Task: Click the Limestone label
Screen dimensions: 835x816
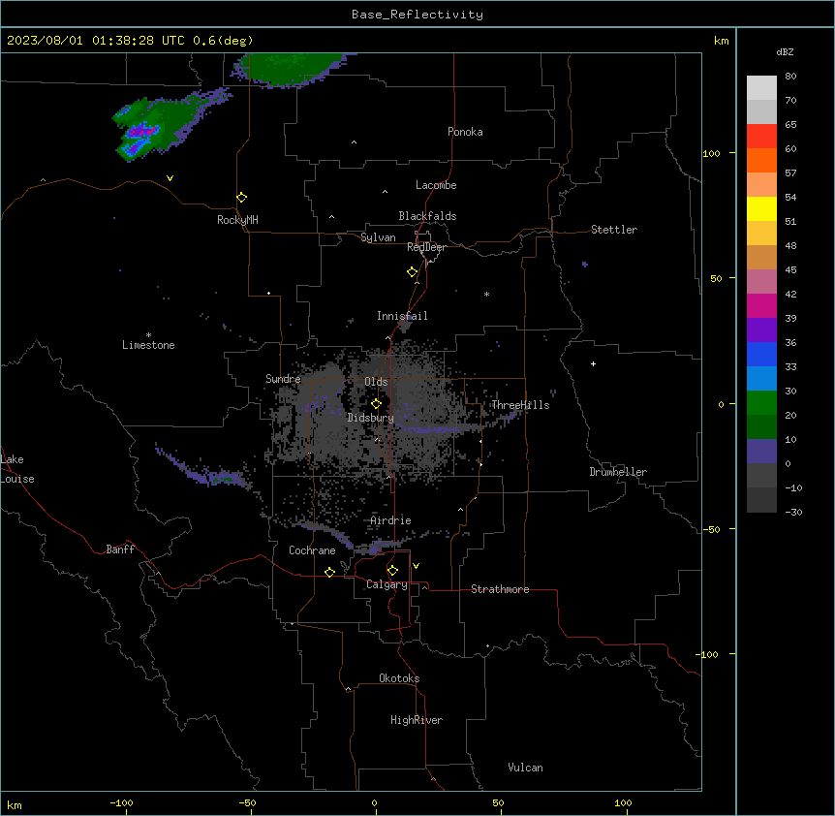Action: [x=148, y=345]
